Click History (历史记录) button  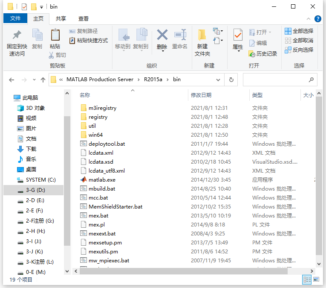click(x=263, y=54)
